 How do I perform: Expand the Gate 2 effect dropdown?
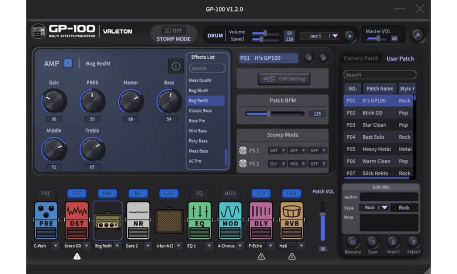point(138,246)
